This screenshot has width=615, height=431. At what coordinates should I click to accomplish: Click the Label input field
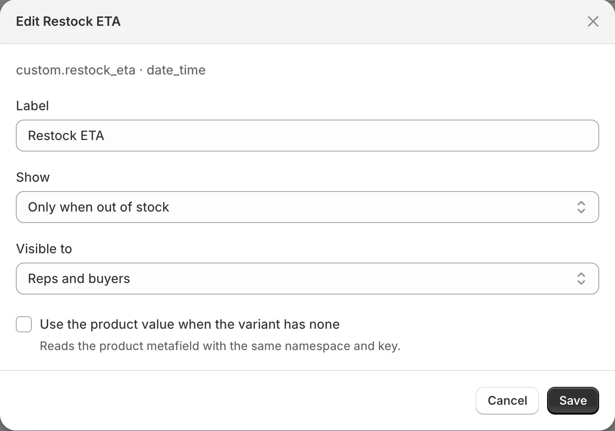[307, 136]
